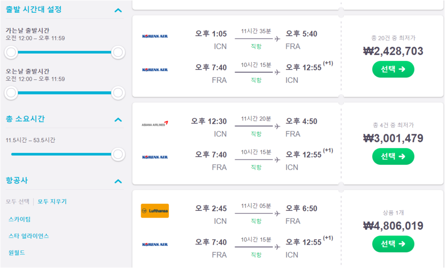445x268 pixels.
Task: Select the ₩3,001,479 fare
Action: click(393, 156)
